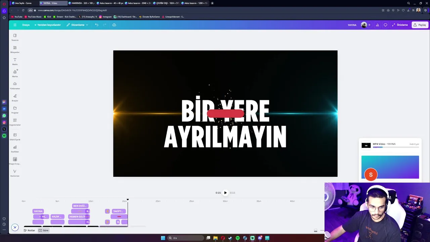Screen dimensions: 430x242
Task: Open Spotify from the Opera sidebar
Action: pyautogui.click(x=4, y=136)
